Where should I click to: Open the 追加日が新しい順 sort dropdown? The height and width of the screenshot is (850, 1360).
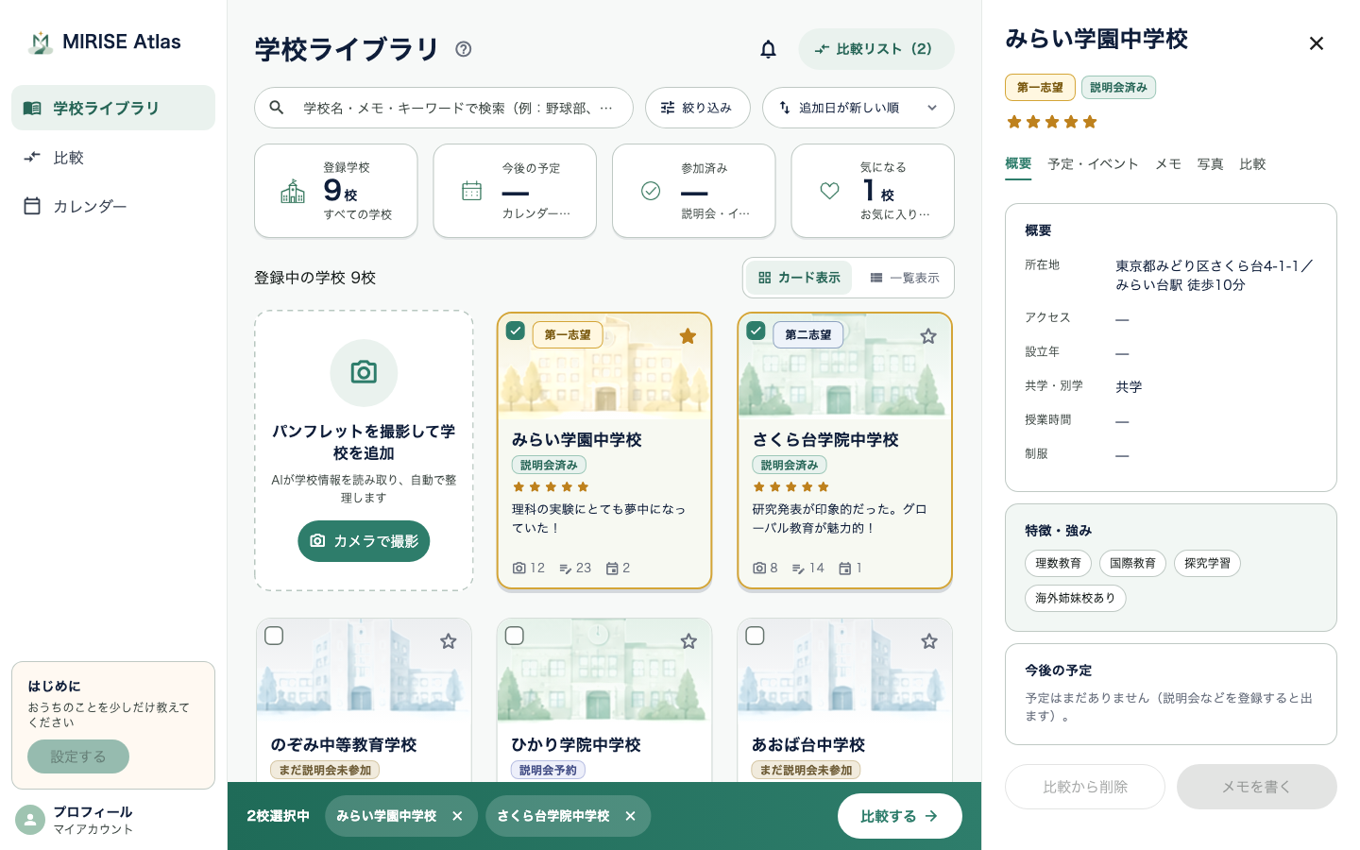click(858, 108)
